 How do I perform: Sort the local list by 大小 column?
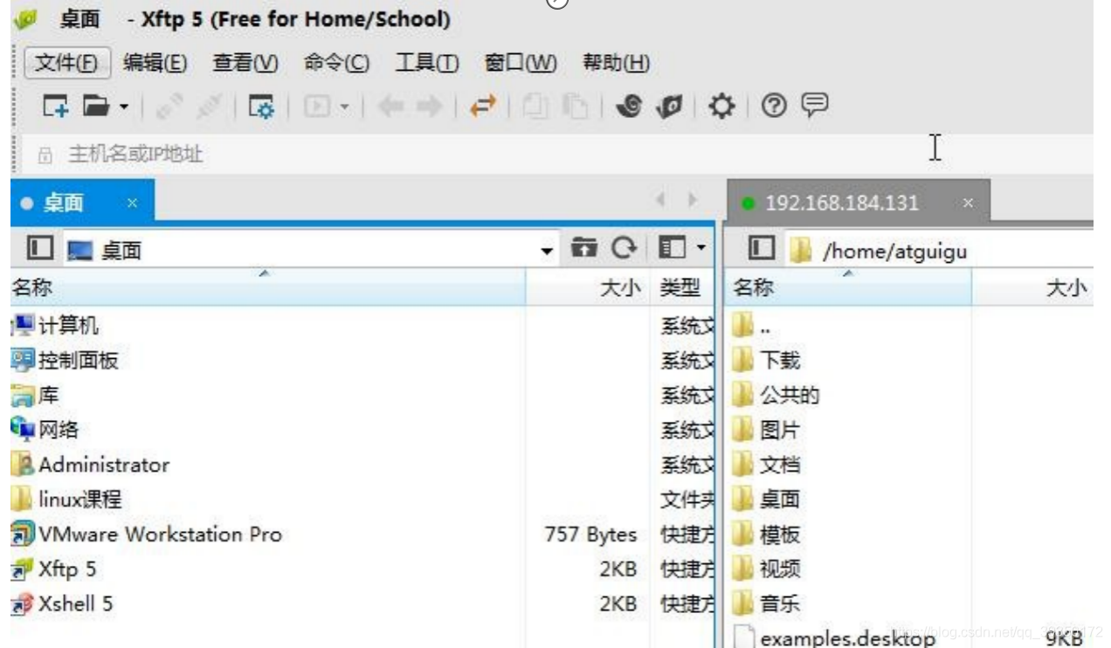pyautogui.click(x=588, y=286)
